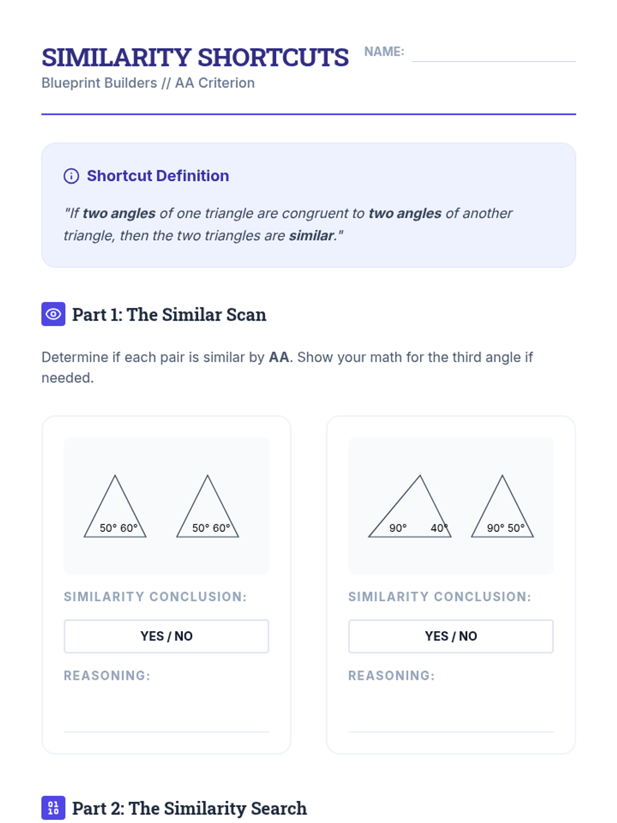Click the second 50° 60° triangle

[x=208, y=506]
